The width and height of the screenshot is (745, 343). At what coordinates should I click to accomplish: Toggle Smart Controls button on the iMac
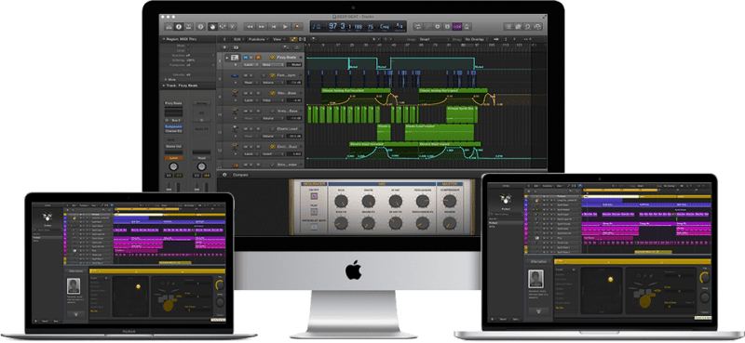pyautogui.click(x=213, y=27)
